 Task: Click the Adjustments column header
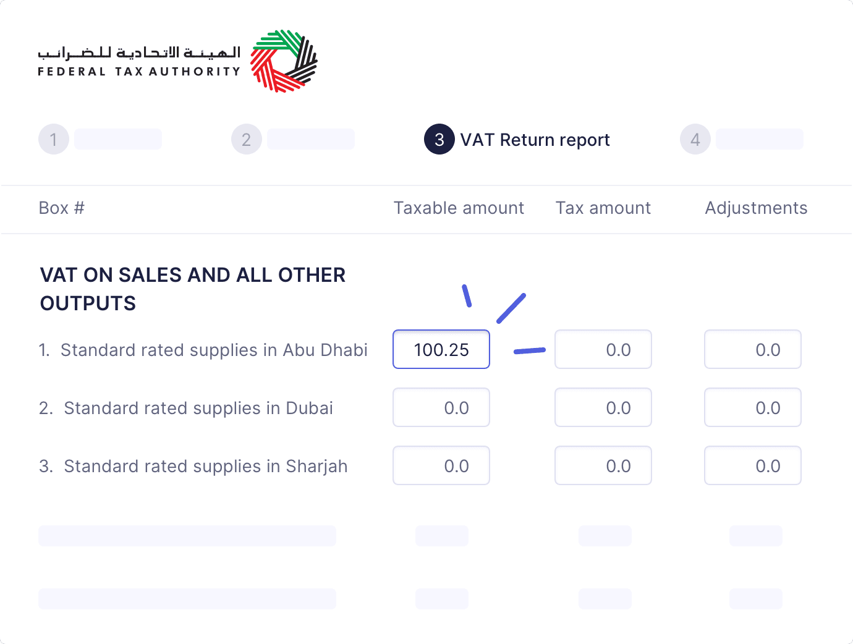click(756, 208)
